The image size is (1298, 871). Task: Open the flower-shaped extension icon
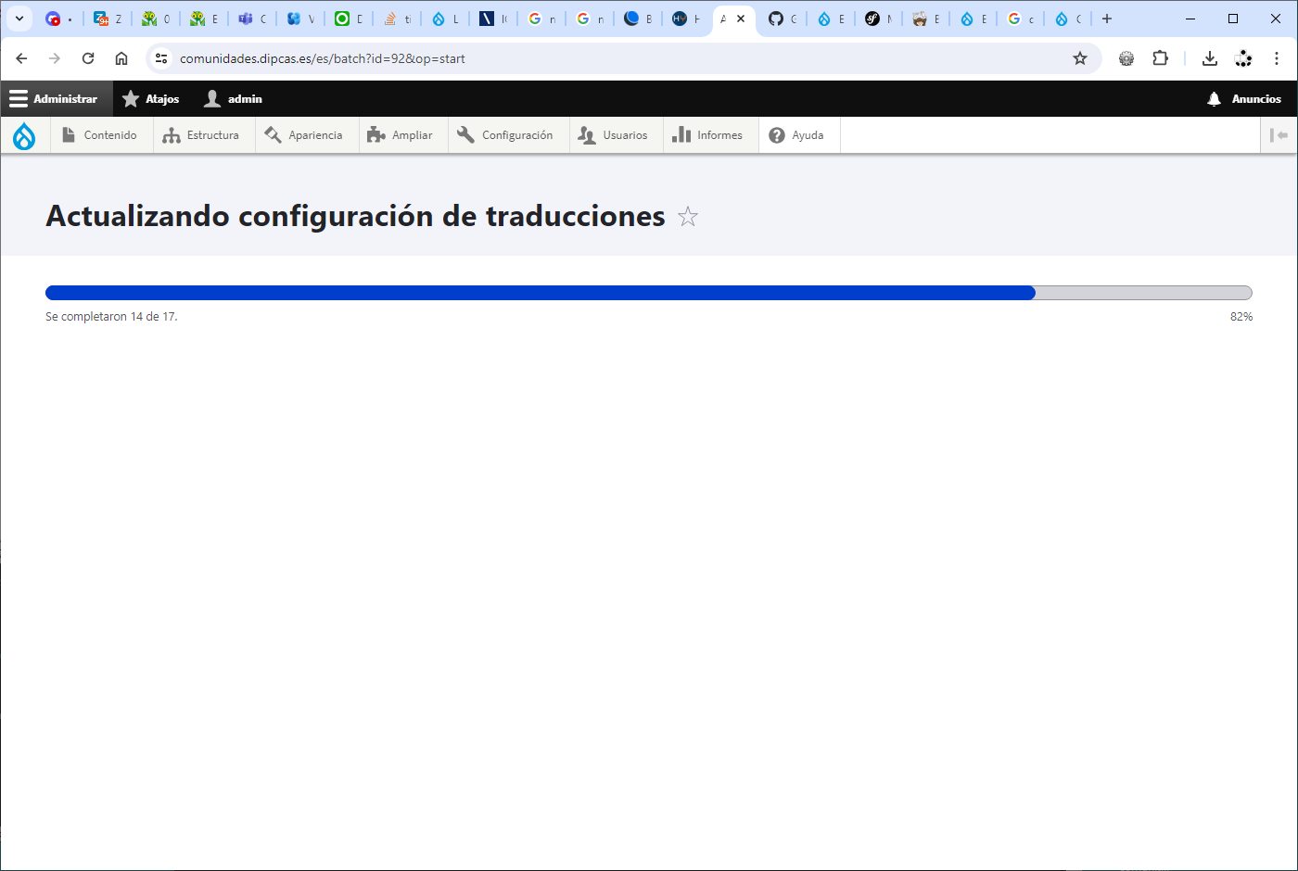click(1126, 58)
